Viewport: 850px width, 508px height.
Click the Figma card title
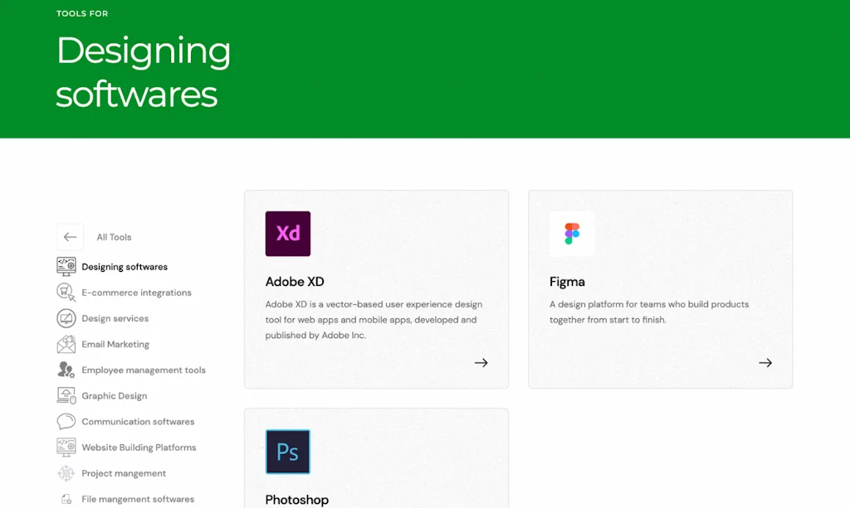[x=567, y=282]
